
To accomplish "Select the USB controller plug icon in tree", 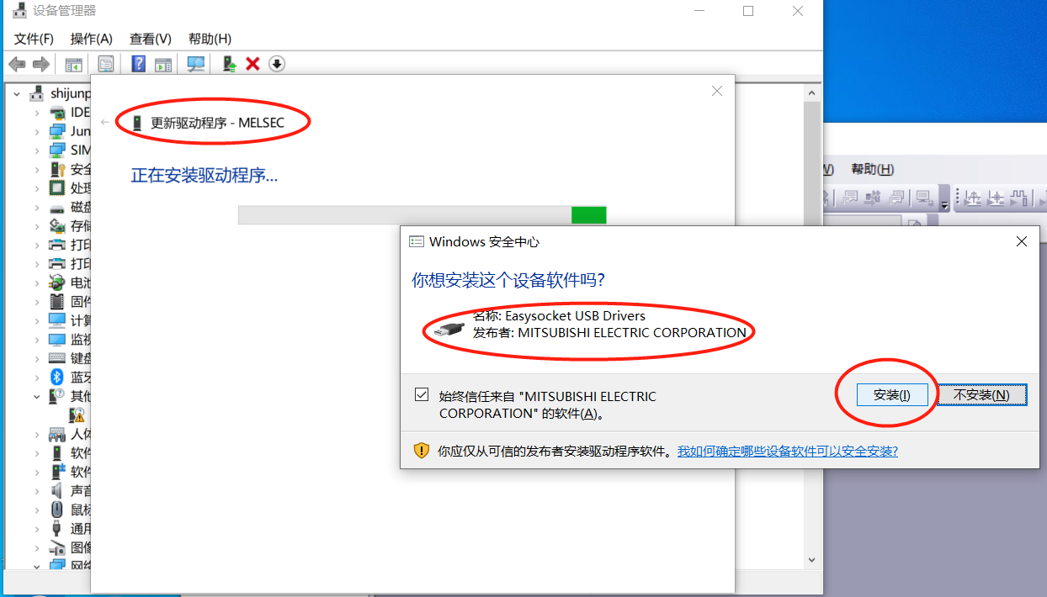I will pos(57,529).
